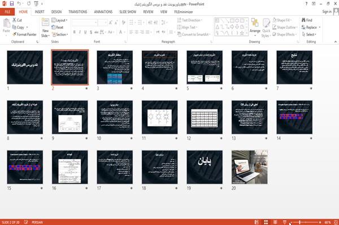Switch to the SLIDE SHOW tab
This screenshot has width=339, height=225.
coord(128,12)
